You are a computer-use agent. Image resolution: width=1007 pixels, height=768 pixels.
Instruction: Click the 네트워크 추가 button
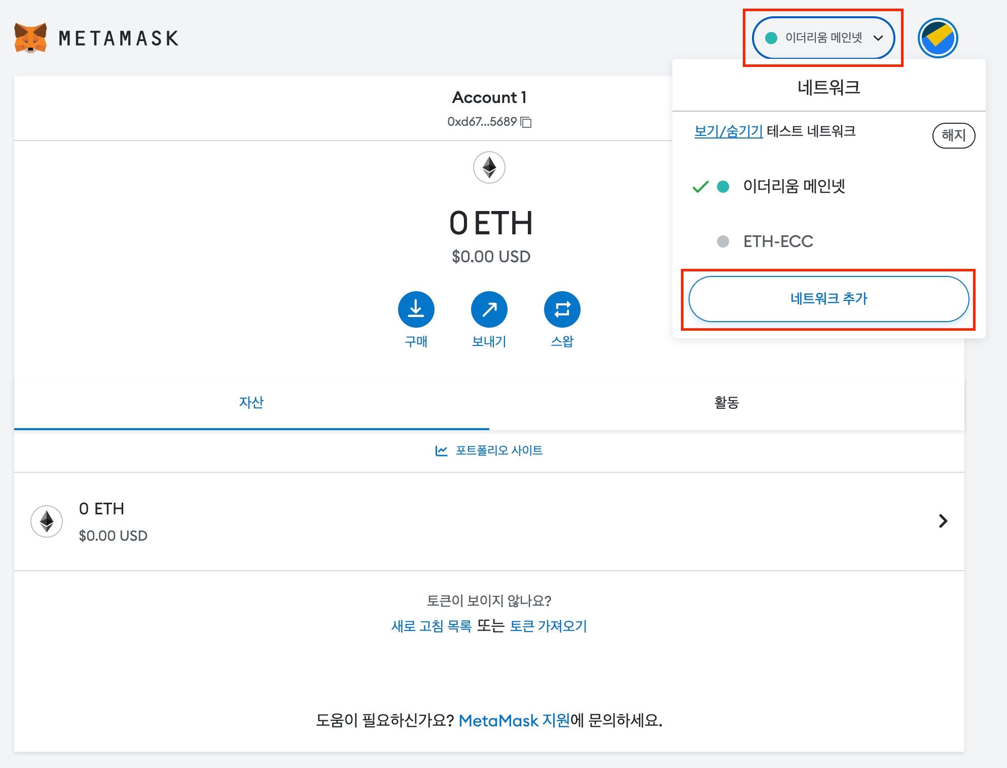pyautogui.click(x=828, y=299)
